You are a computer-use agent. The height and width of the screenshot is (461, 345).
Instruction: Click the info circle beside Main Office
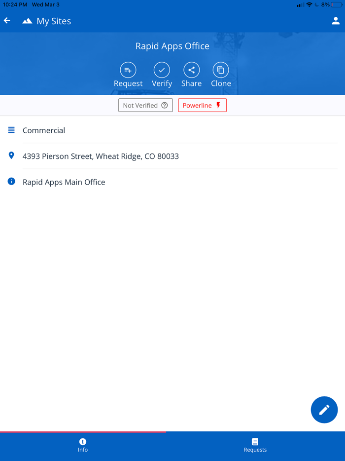pos(11,182)
